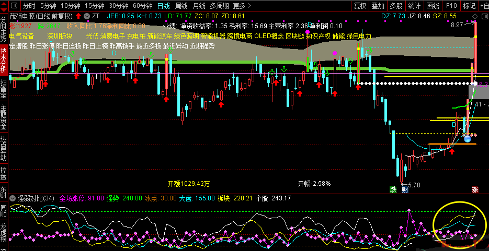Open 扫雷宝 sidebar tab
Image resolution: width=489 pixels, height=251 pixels.
point(4,89)
